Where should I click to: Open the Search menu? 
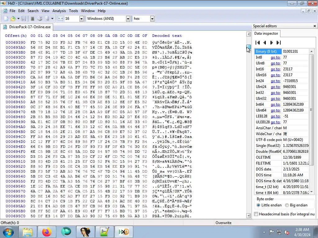(33, 11)
